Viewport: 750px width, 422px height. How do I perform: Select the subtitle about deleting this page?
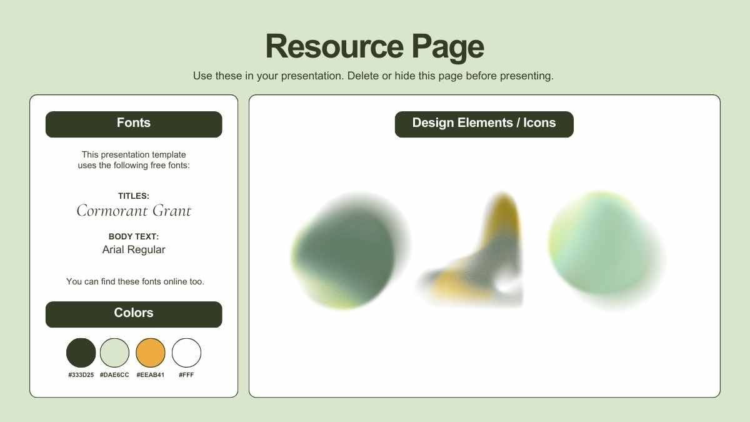pos(373,76)
